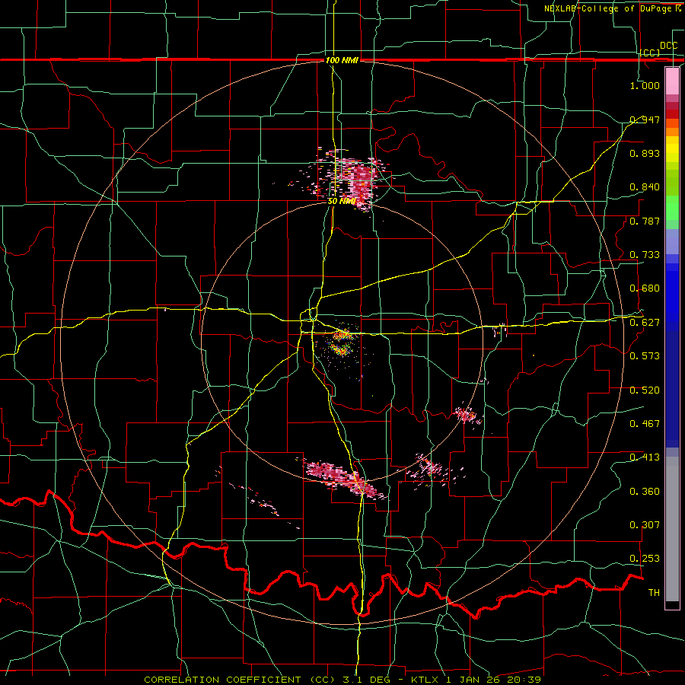Click the 0.360 scale value
The image size is (685, 685).
645,491
